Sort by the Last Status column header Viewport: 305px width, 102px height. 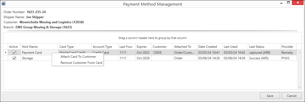tap(264, 46)
